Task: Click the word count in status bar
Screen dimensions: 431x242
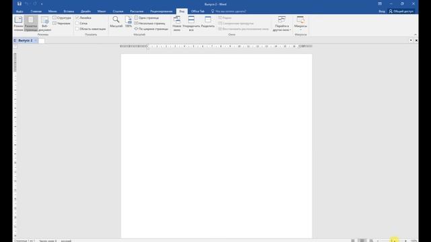Action: coord(48,241)
